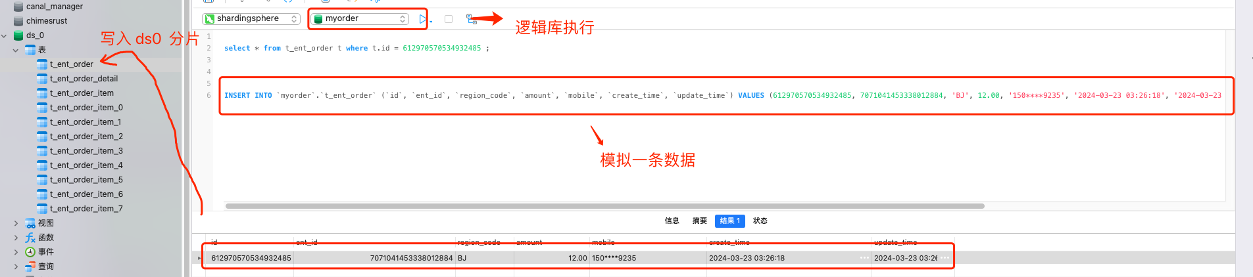Viewport: 1253px width, 277px height.
Task: Click the SQL editor horizontal scrollbar
Action: tap(604, 206)
